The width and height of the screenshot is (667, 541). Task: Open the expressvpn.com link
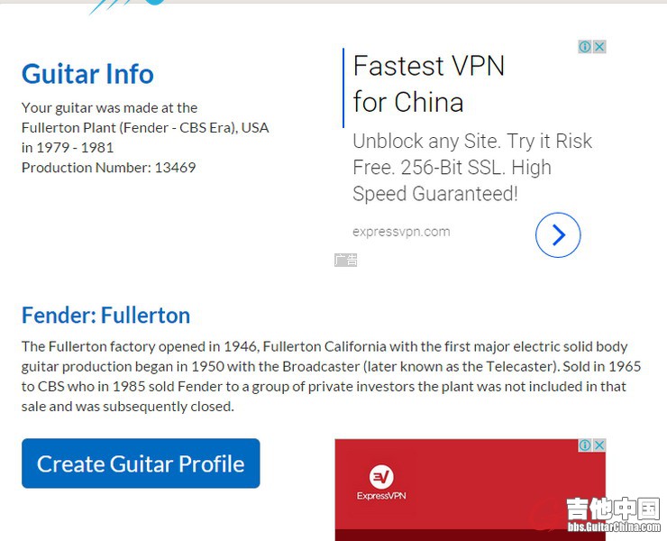401,232
